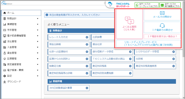185x99 pixels.
Task: Open the 仕訳帳 menu button
Action: click(155, 59)
